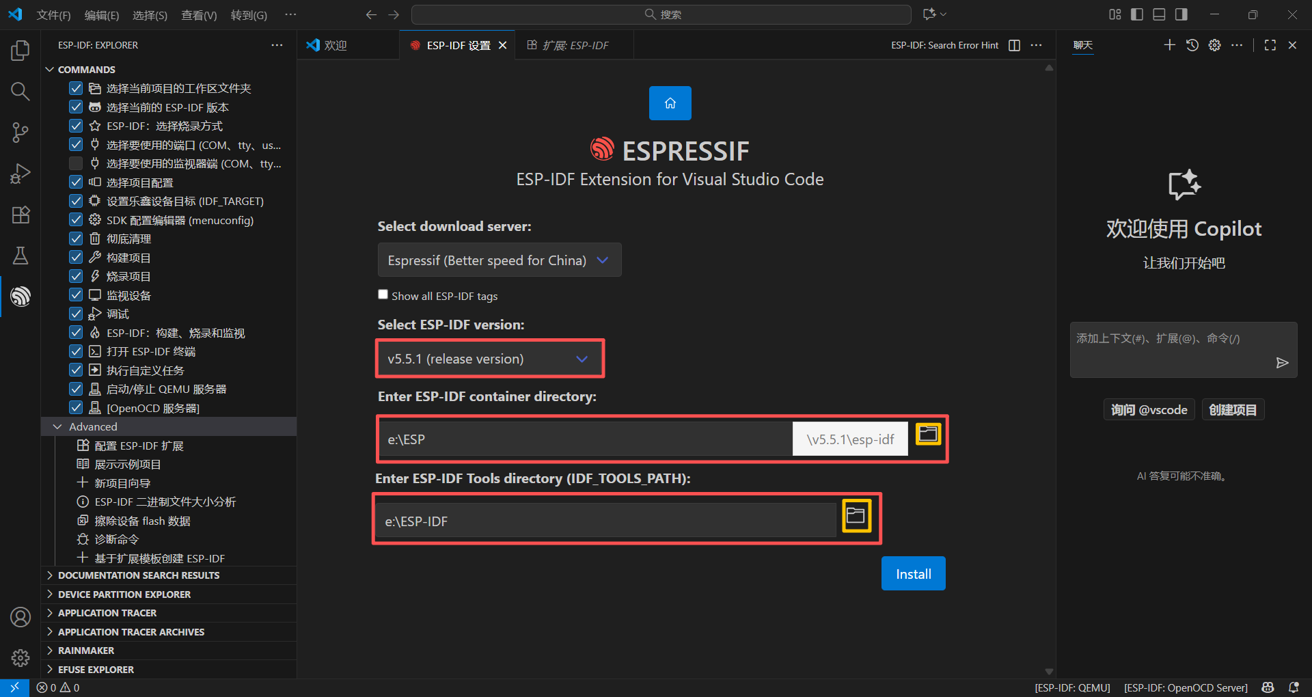
Task: Toggle Show all ESP-IDF tags checkbox
Action: 383,295
